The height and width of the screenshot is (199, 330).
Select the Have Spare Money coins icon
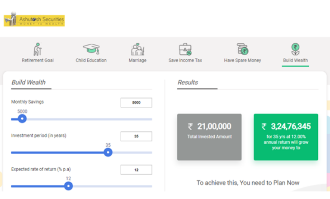[x=242, y=49]
